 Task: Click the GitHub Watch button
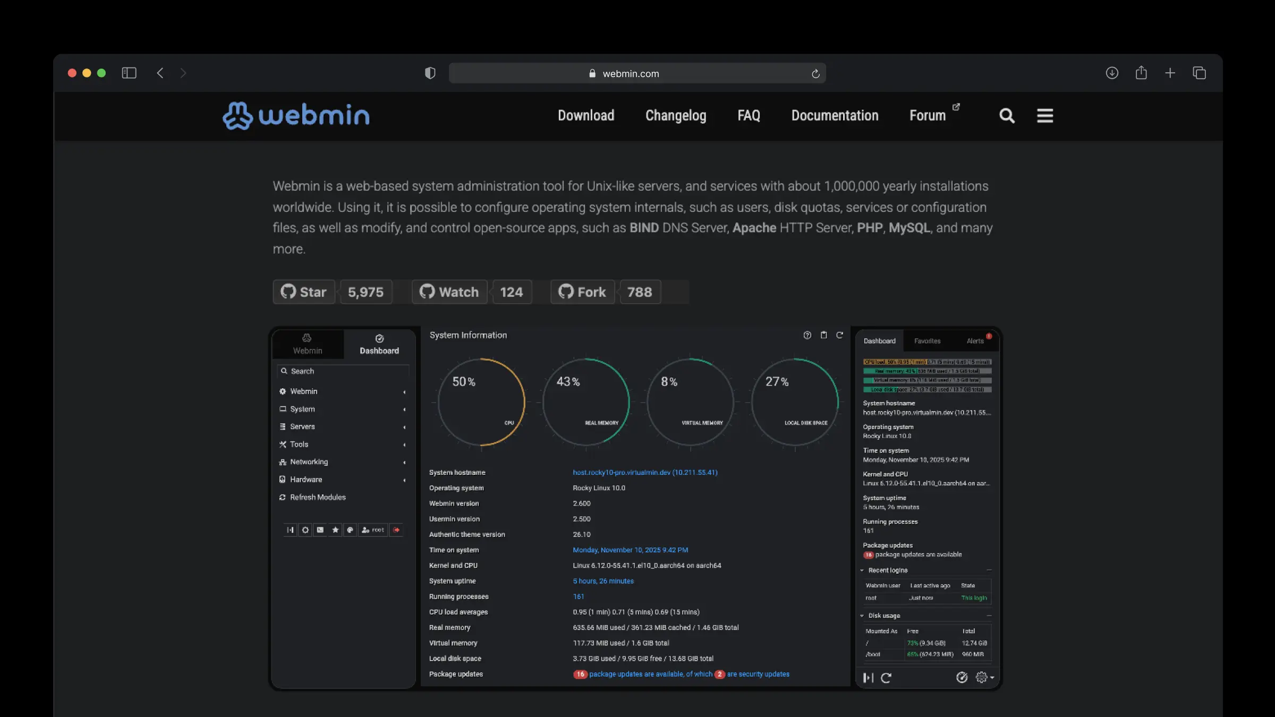pyautogui.click(x=449, y=292)
